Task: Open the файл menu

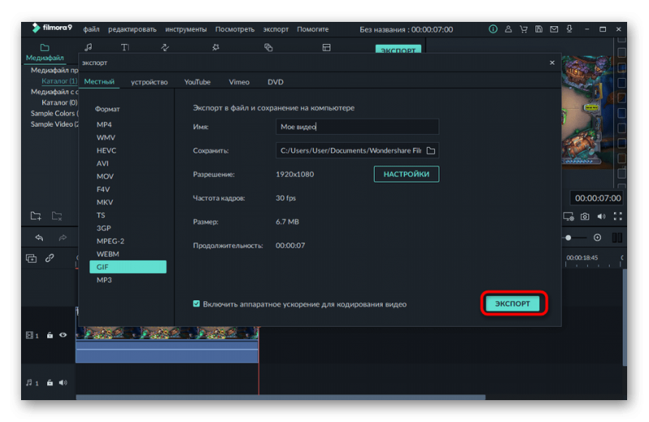Action: tap(91, 29)
